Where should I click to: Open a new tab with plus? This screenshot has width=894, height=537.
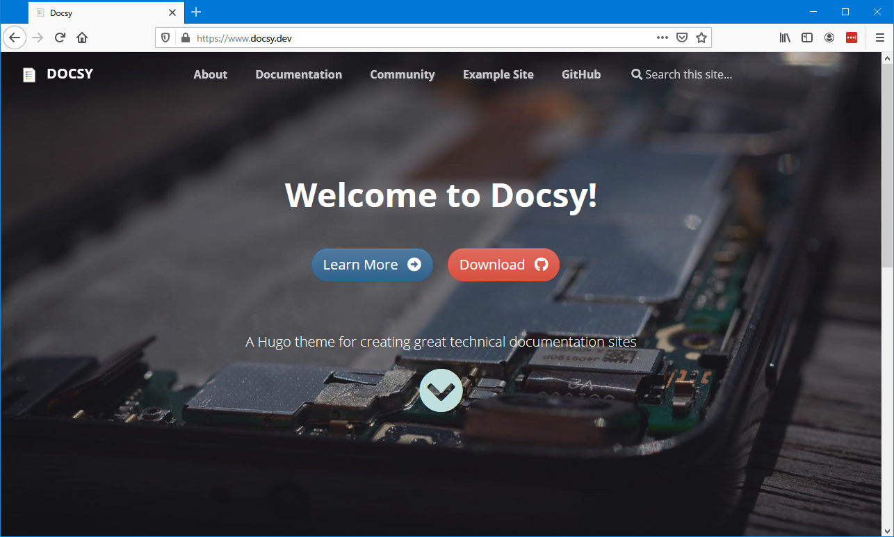[196, 12]
